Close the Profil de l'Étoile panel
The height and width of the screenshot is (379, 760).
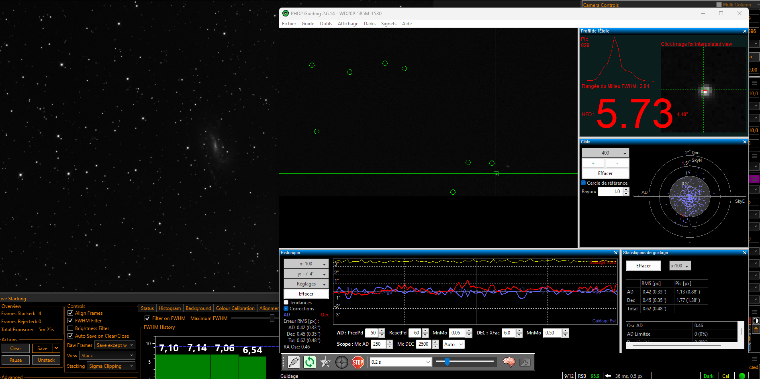coord(744,31)
